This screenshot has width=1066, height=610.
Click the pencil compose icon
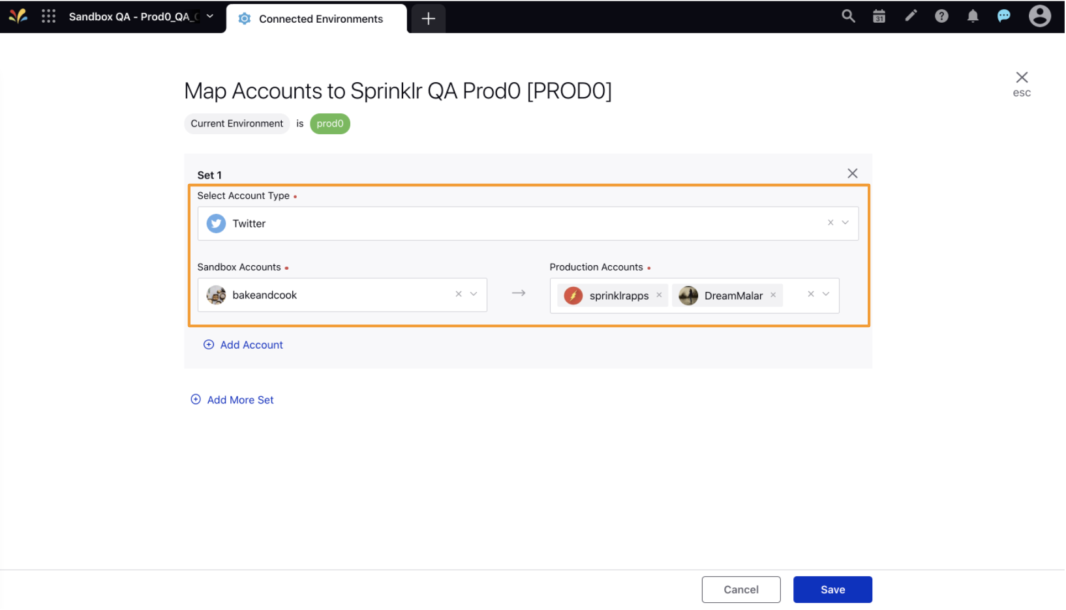(x=911, y=16)
